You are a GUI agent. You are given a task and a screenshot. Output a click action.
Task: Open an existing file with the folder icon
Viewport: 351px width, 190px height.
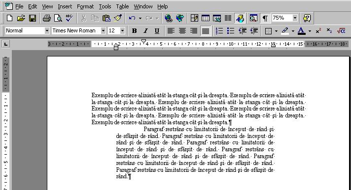pyautogui.click(x=21, y=18)
